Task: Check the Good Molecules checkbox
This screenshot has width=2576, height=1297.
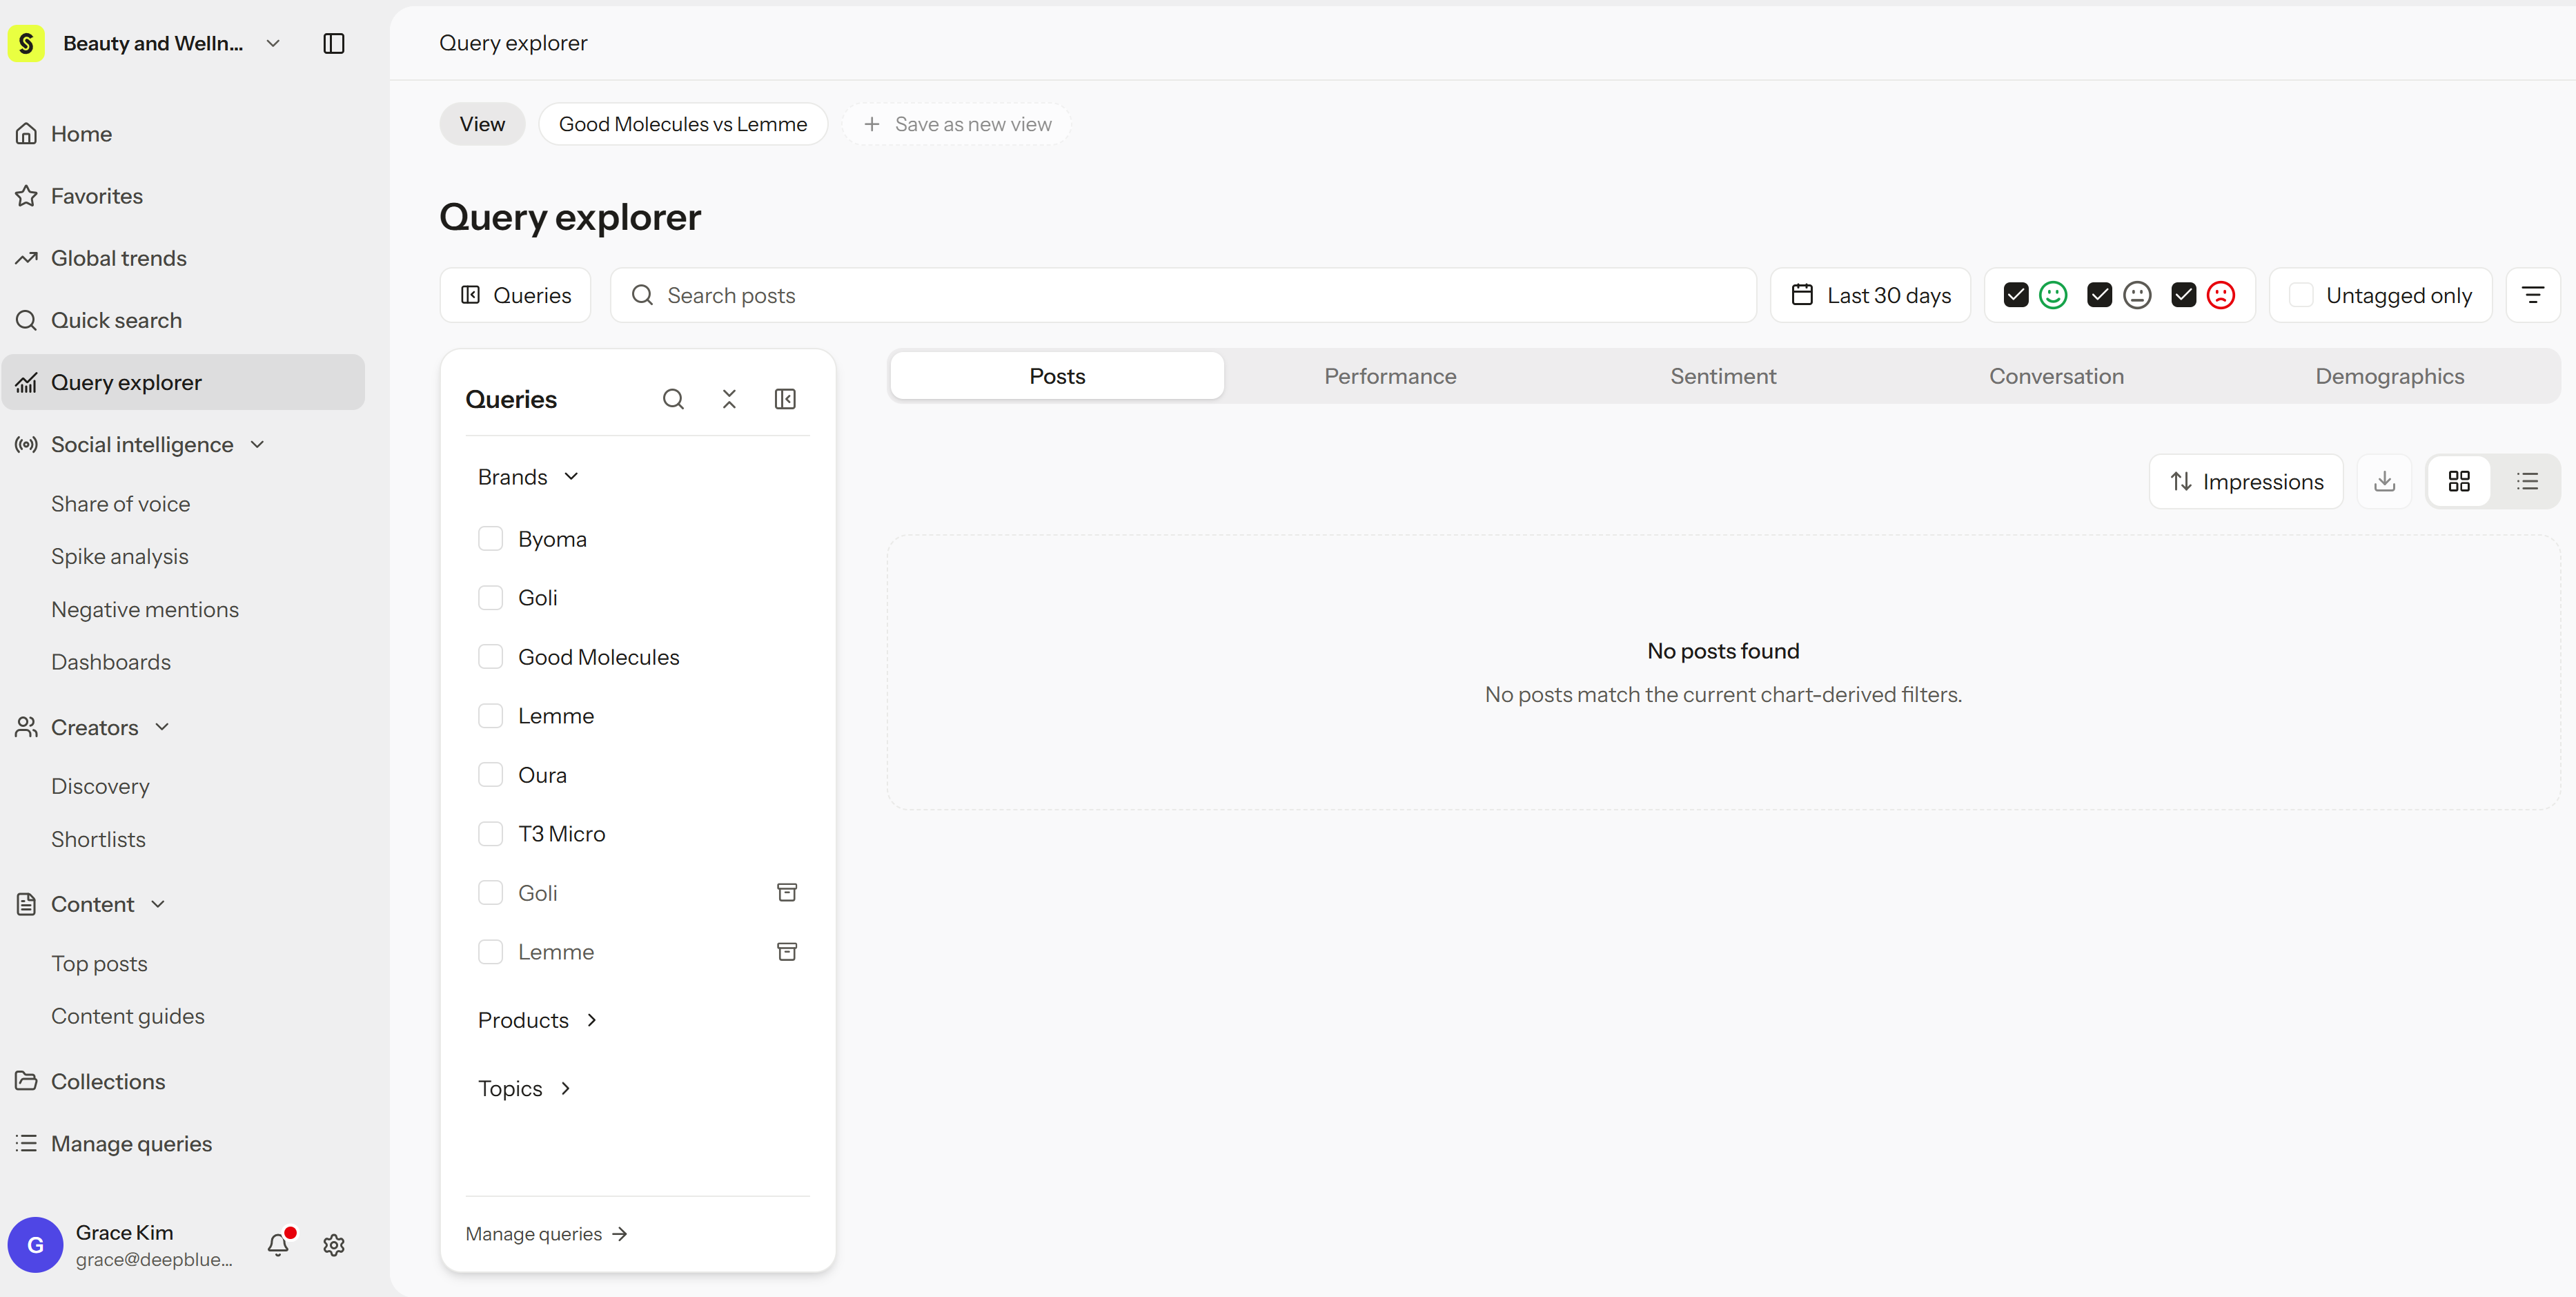Action: (490, 657)
